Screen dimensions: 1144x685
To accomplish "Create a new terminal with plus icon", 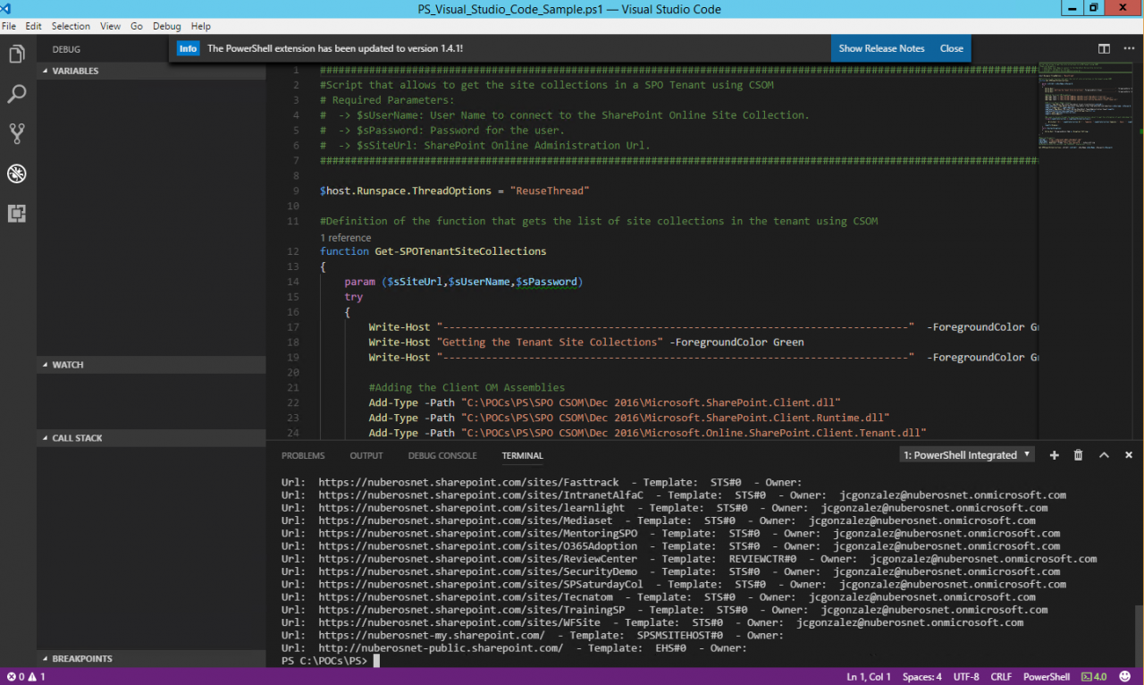I will (1054, 455).
